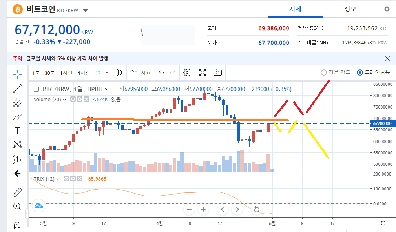Image resolution: width=396 pixels, height=232 pixels.
Task: Open the long/short position forecasting tool
Action: tap(17, 159)
